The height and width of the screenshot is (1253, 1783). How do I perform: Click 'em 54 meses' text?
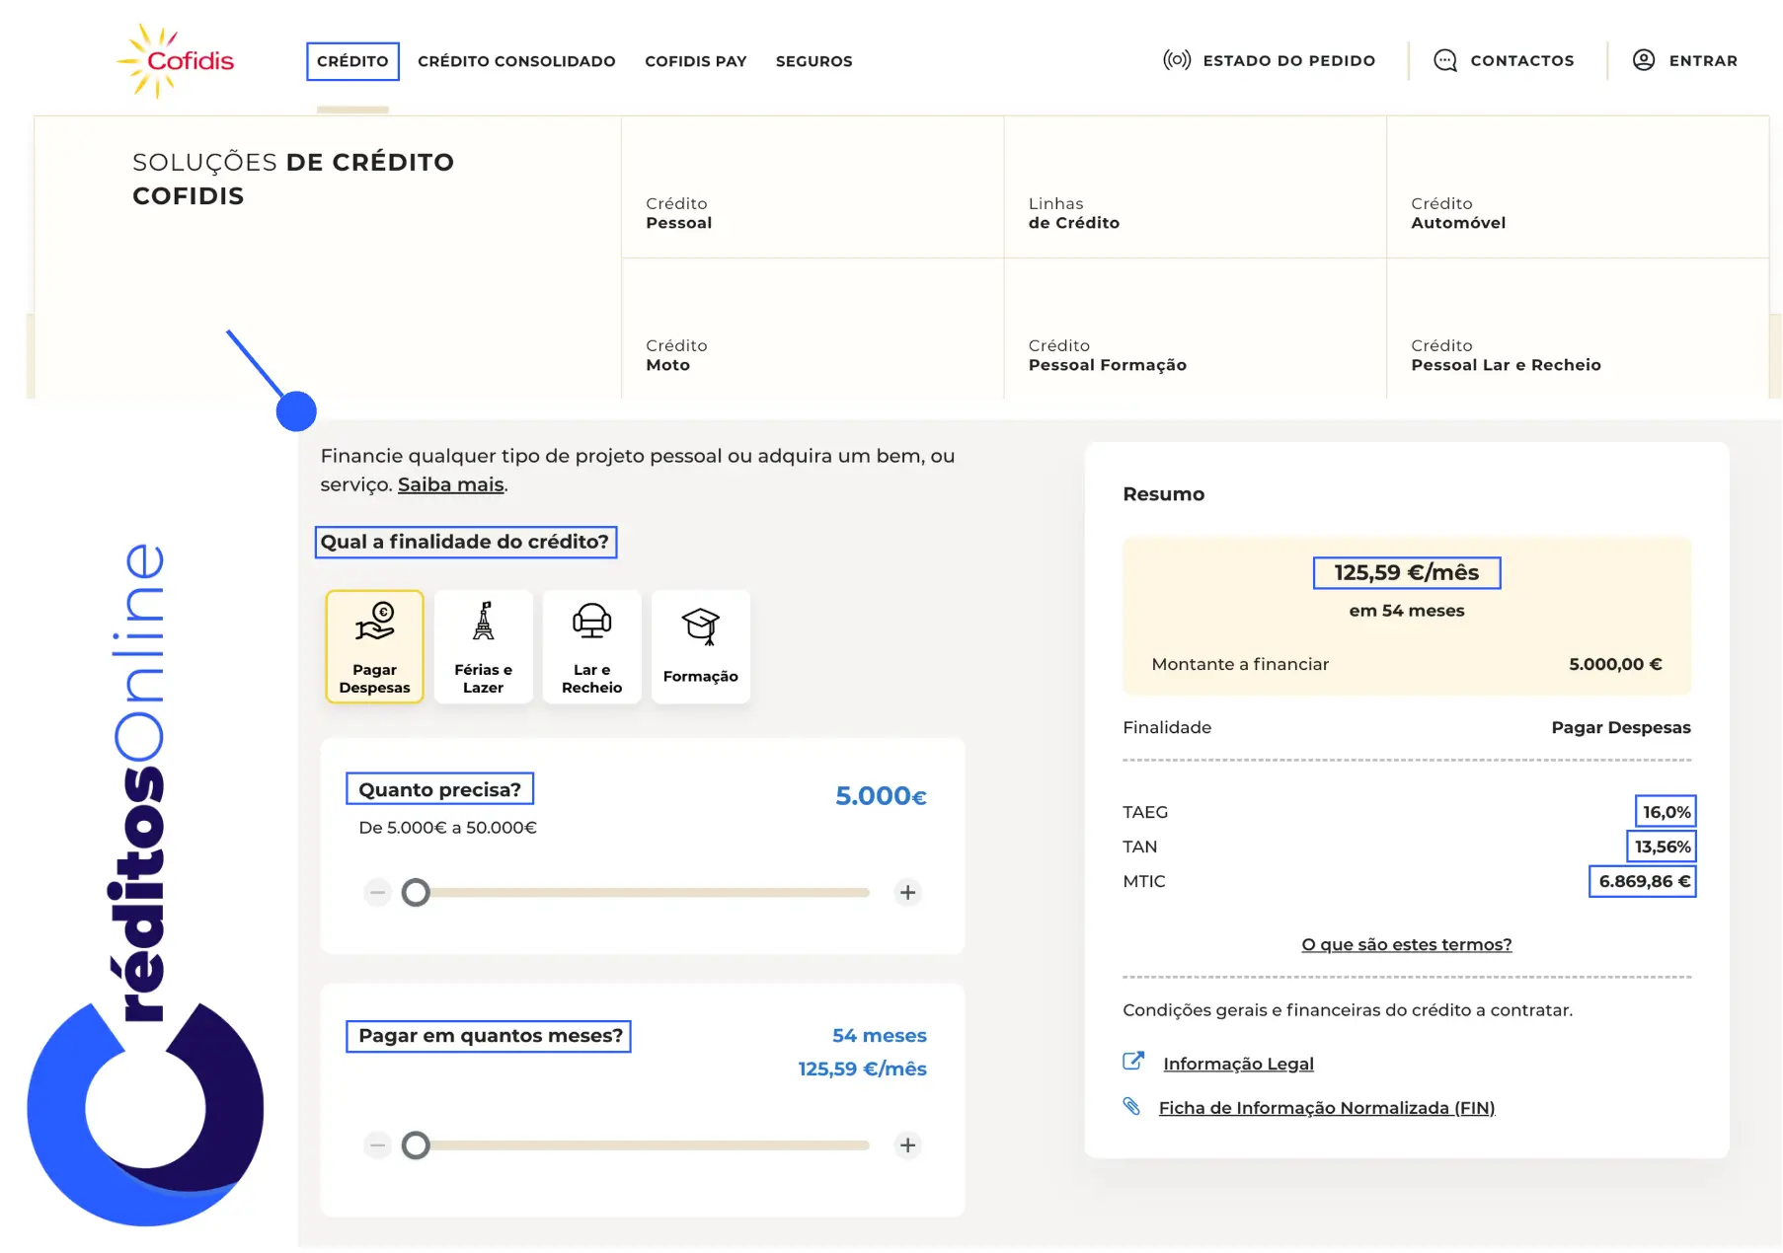(1407, 611)
